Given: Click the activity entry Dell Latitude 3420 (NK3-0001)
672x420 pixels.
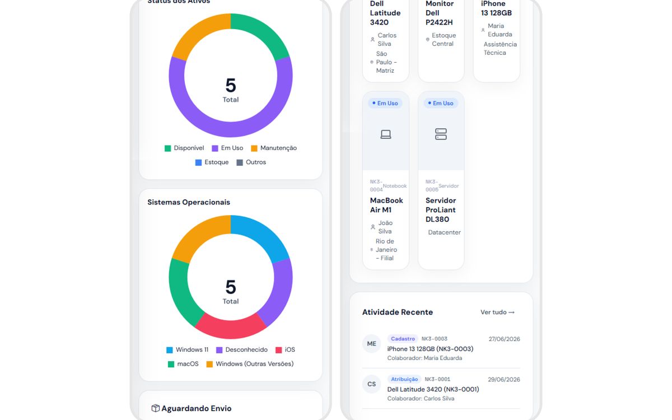Looking at the screenshot, I should click(433, 389).
